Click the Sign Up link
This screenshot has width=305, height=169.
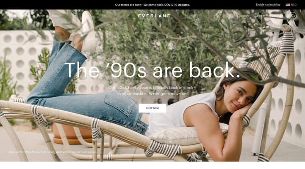277,16
